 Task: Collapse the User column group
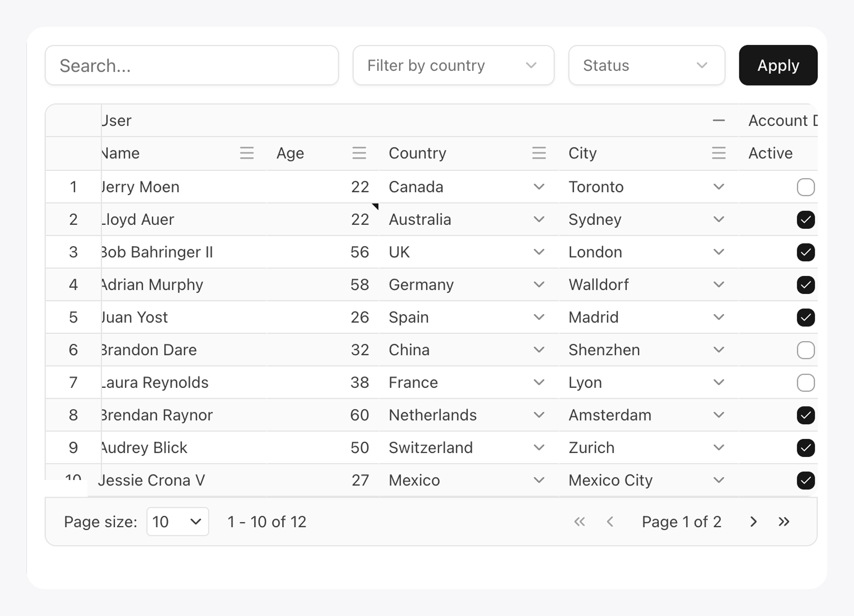click(x=719, y=120)
